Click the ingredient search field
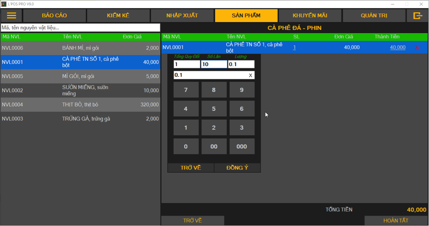The width and height of the screenshot is (429, 226). pyautogui.click(x=80, y=28)
